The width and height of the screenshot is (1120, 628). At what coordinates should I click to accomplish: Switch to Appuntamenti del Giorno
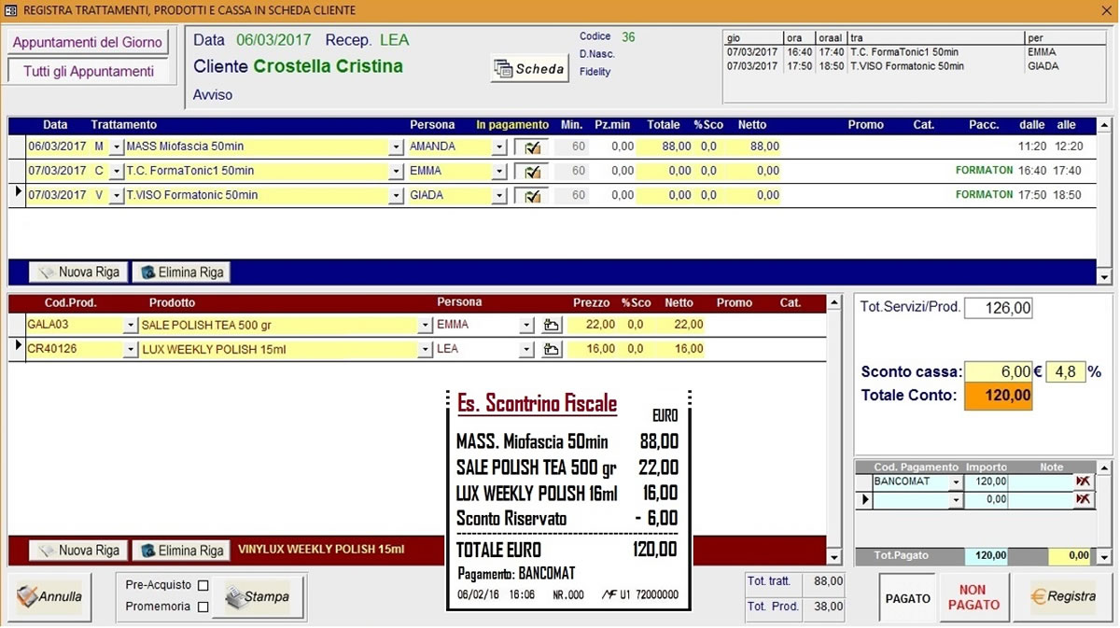[x=88, y=42]
